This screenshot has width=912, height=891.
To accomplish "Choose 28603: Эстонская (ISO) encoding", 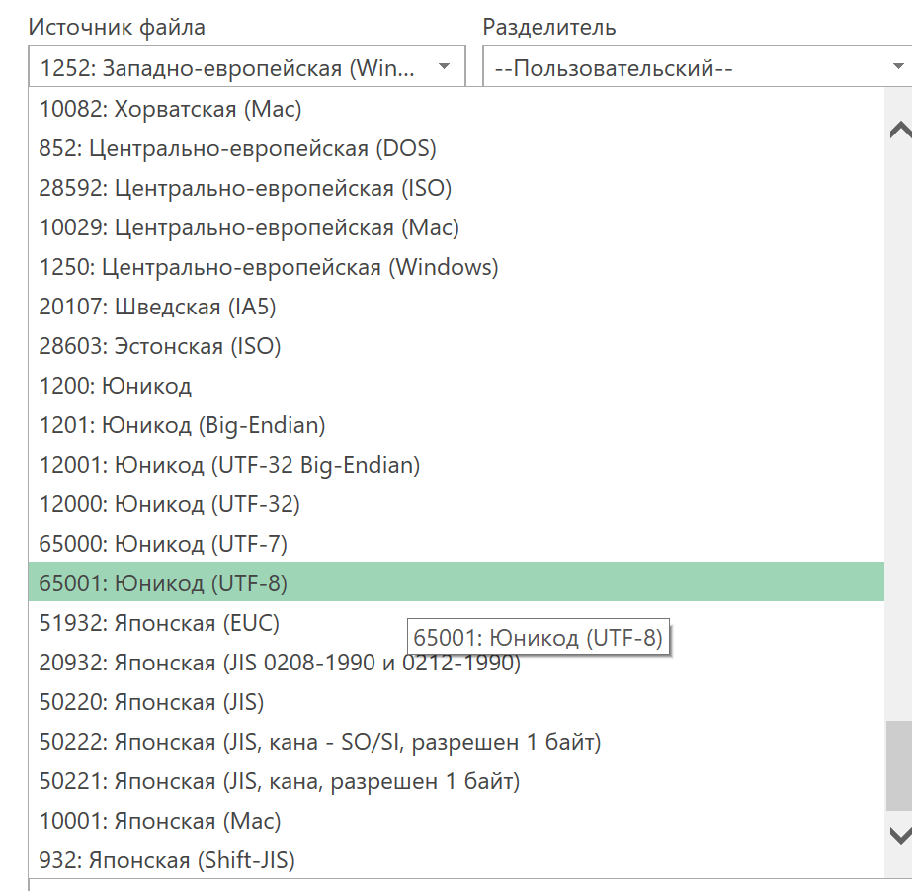I will (160, 346).
